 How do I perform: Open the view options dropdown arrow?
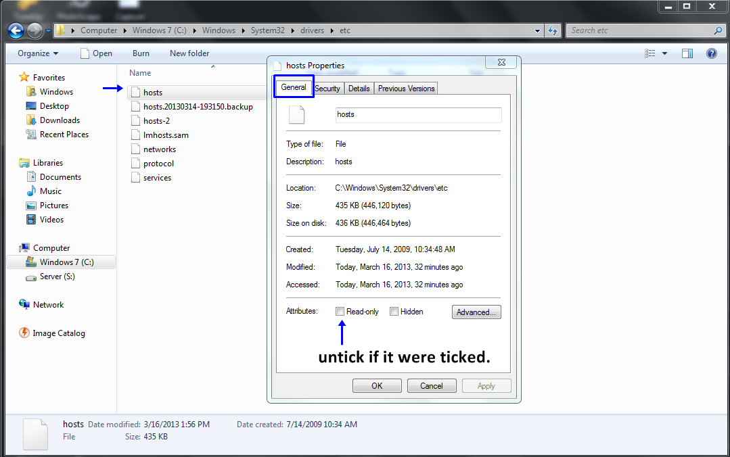[x=663, y=53]
